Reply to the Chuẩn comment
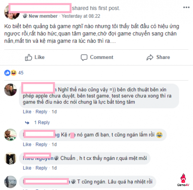Screen dimensions: 193x190 coord(41,168)
